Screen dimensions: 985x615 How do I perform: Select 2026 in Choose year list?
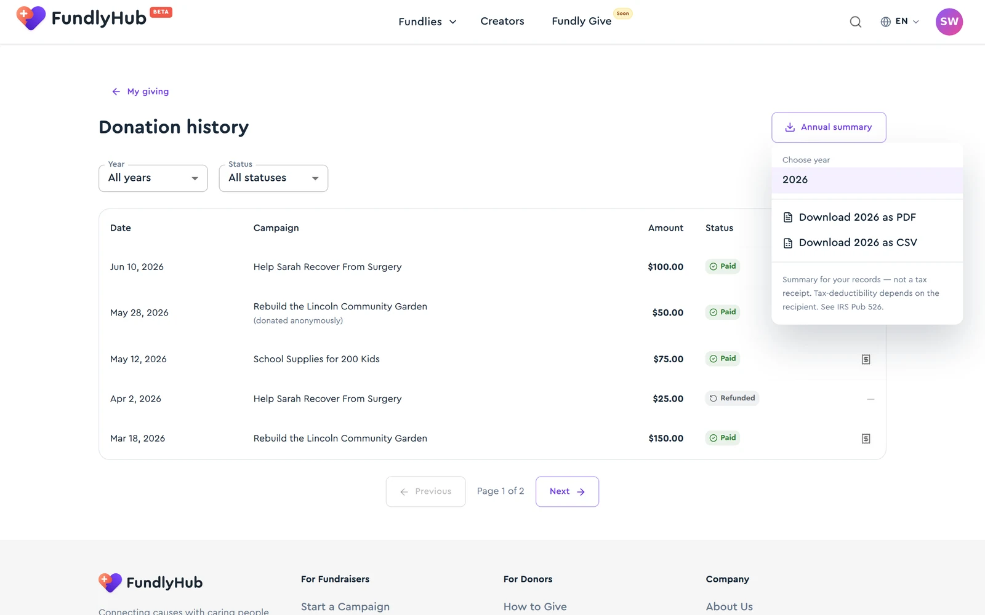pyautogui.click(x=867, y=180)
